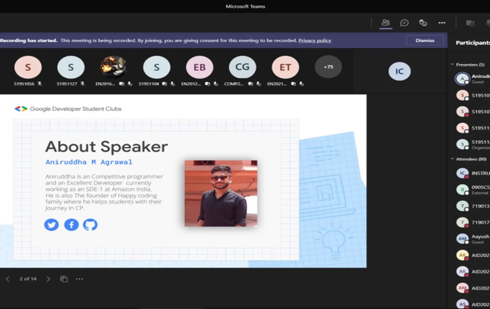Click the camera-off icon beside EN2021
This screenshot has height=309, width=490.
coord(293,84)
